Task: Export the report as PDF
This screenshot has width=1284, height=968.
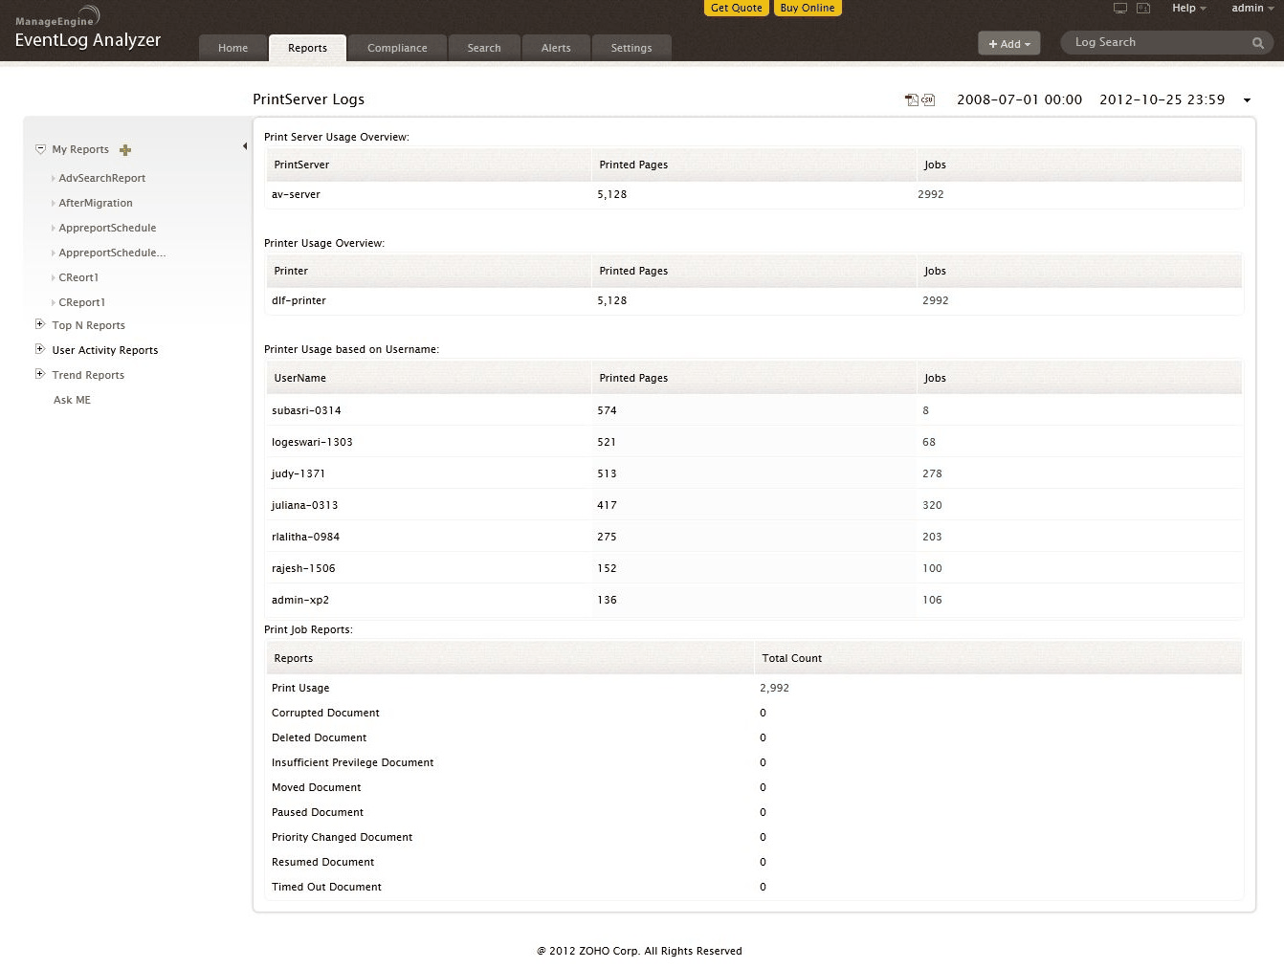Action: [910, 99]
